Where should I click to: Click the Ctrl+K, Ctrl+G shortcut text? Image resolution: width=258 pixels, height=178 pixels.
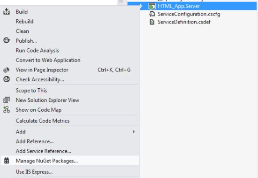tap(114, 70)
